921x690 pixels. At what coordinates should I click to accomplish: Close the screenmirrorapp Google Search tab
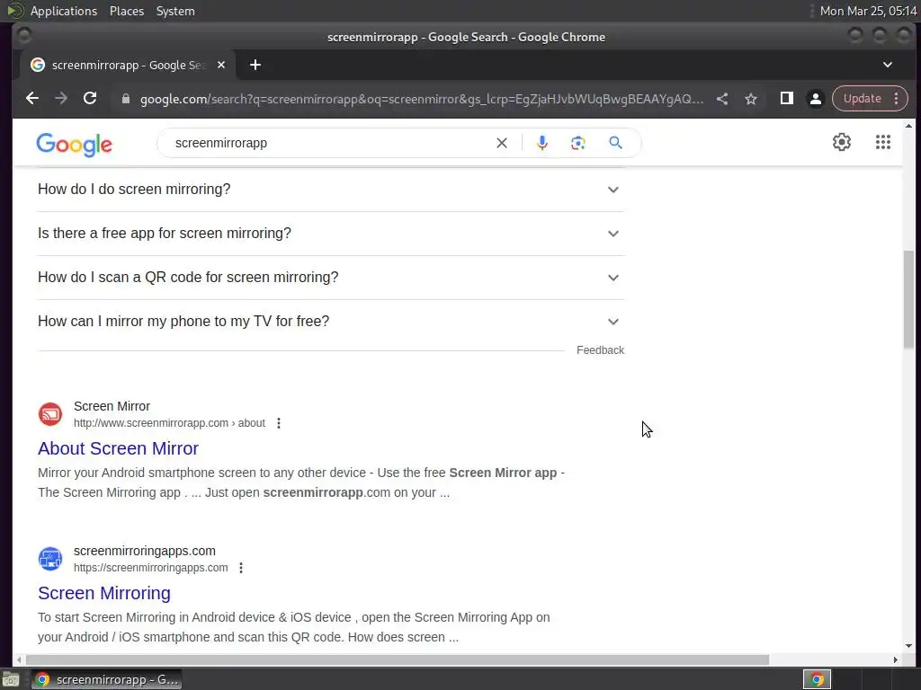click(x=221, y=65)
